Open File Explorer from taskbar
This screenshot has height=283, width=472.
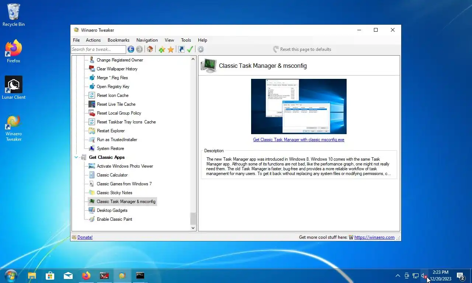32,276
